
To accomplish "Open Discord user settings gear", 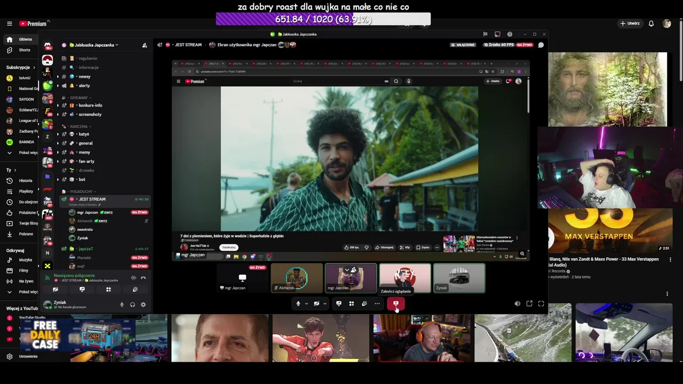I will click(143, 305).
